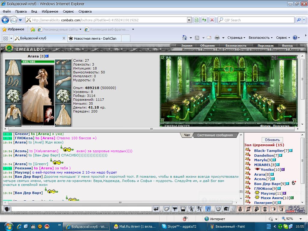Click the owl pet picture
Viewport: 308px width, 231px height.
point(49,115)
